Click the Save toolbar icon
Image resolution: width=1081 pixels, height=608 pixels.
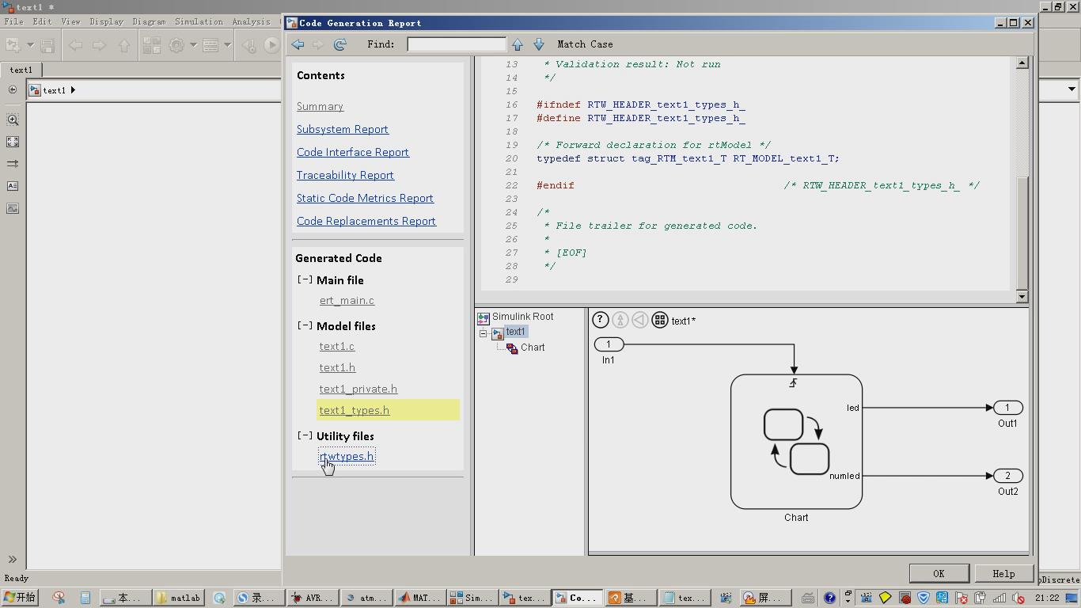pyautogui.click(x=47, y=45)
